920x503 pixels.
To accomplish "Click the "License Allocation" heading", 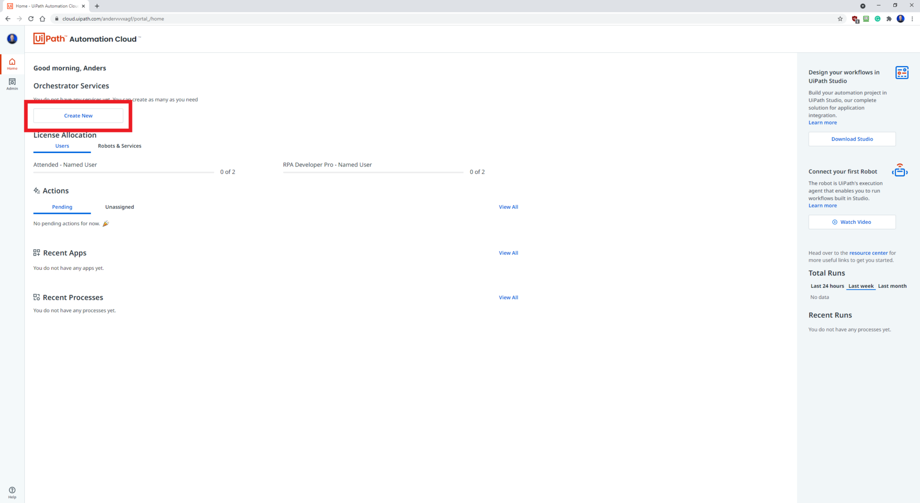I will point(65,135).
